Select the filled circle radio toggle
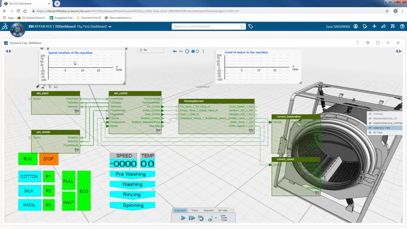Screen dimensions: 407x229 click(x=193, y=51)
